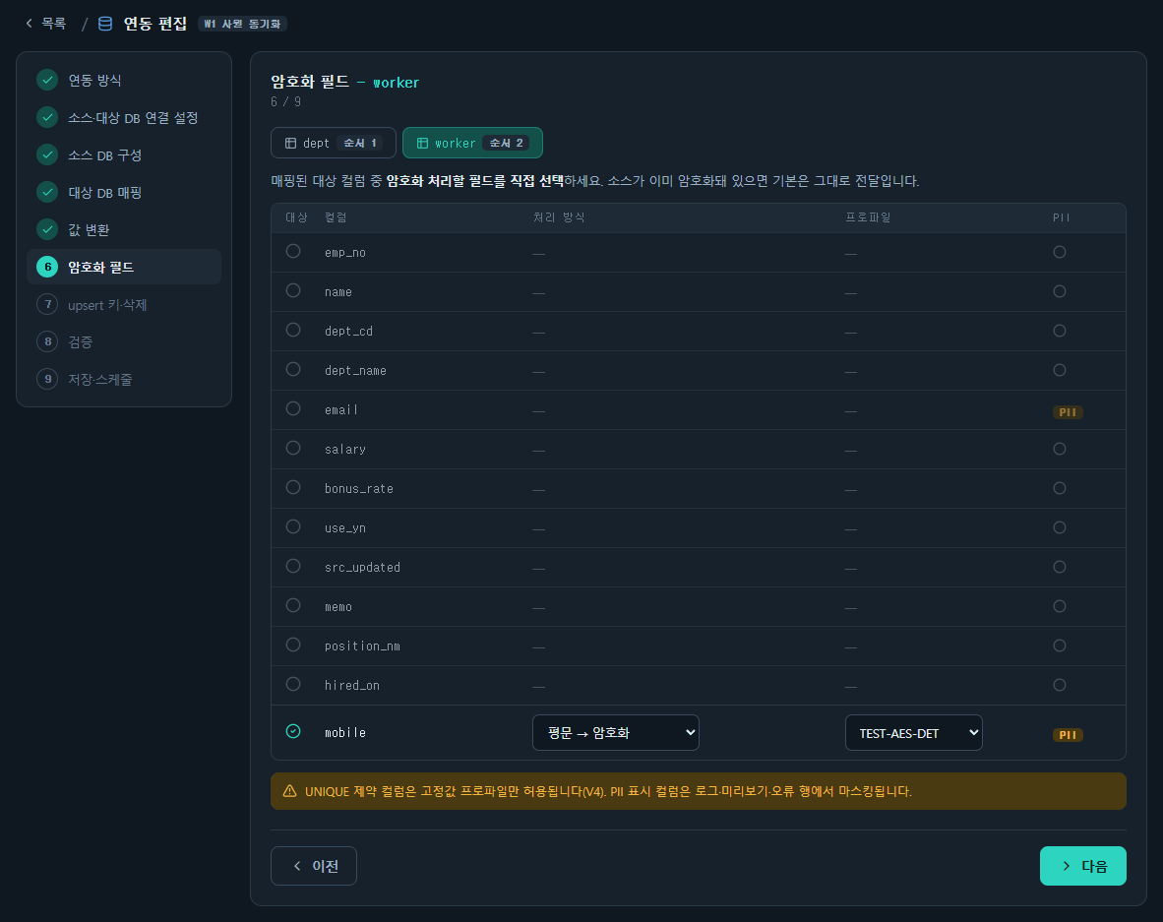
Task: Click the PII badge on mobile row
Action: (x=1068, y=735)
